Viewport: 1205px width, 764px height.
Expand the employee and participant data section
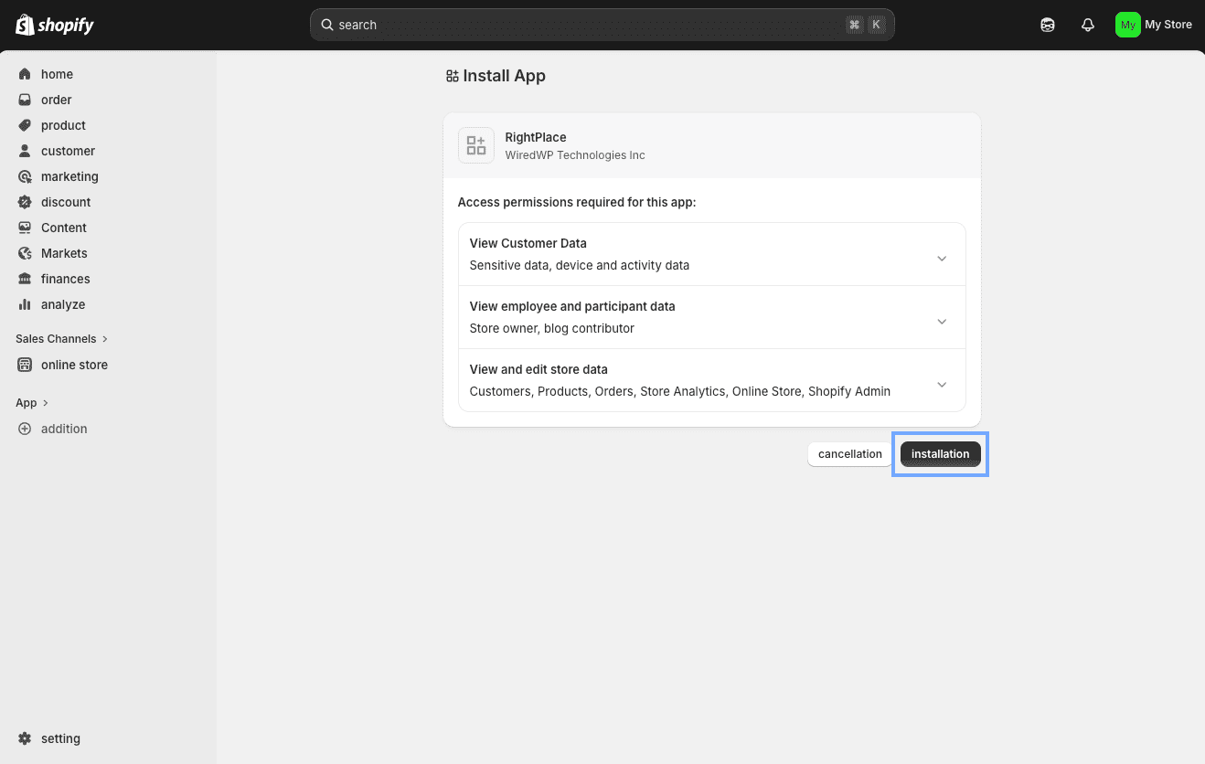click(942, 321)
